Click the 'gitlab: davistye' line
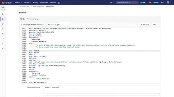This screenshot has width=174, height=97. point(36,36)
